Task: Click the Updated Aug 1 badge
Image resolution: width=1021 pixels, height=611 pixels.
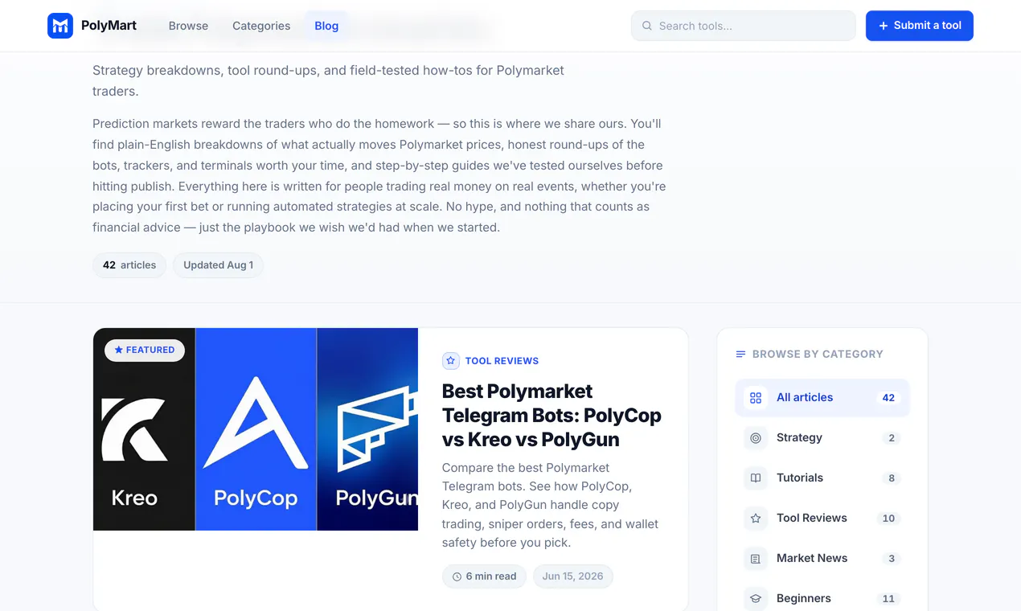Action: tap(218, 265)
